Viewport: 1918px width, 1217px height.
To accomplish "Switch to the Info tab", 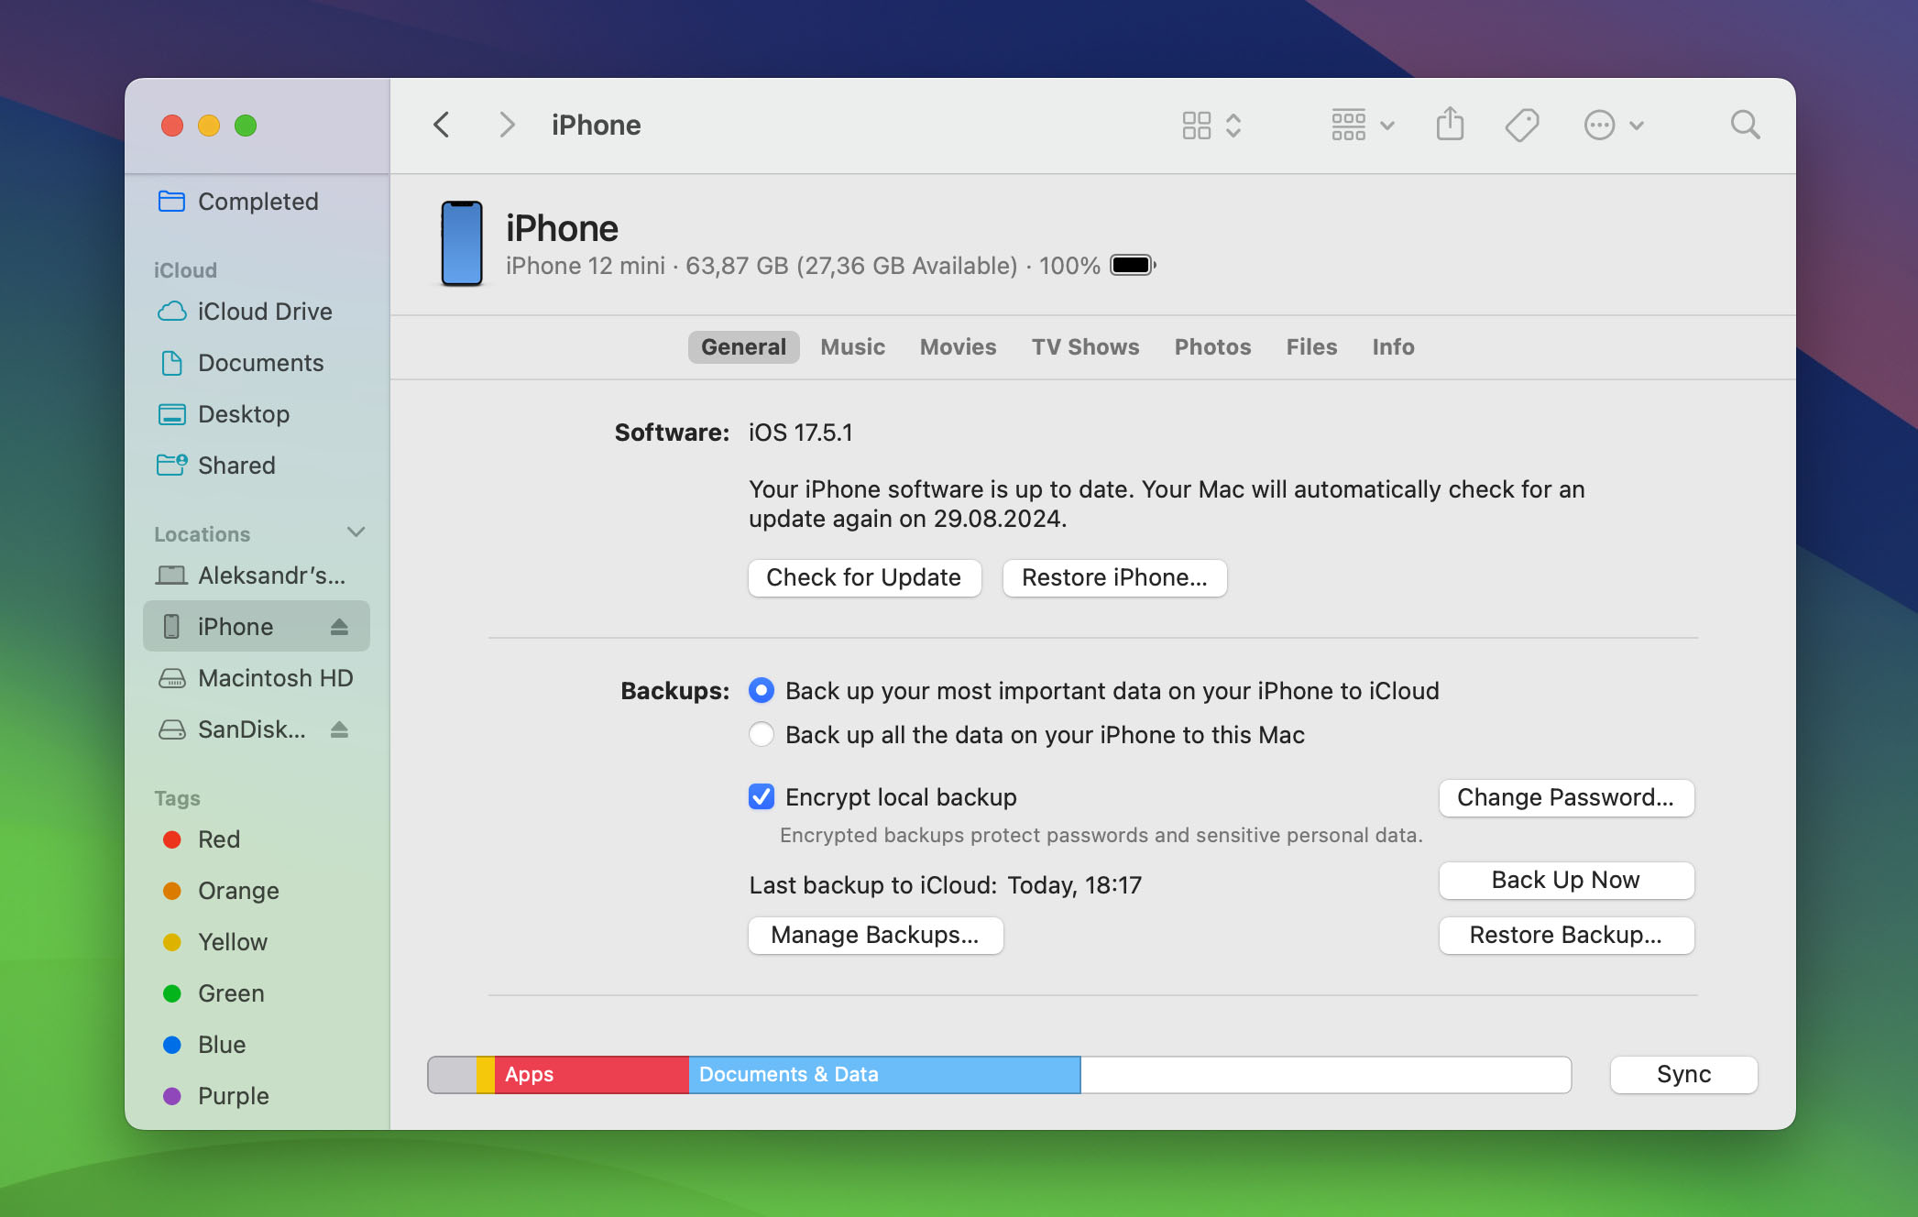I will coord(1394,345).
